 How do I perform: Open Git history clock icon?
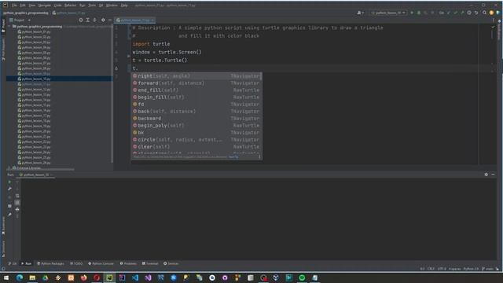click(x=469, y=13)
